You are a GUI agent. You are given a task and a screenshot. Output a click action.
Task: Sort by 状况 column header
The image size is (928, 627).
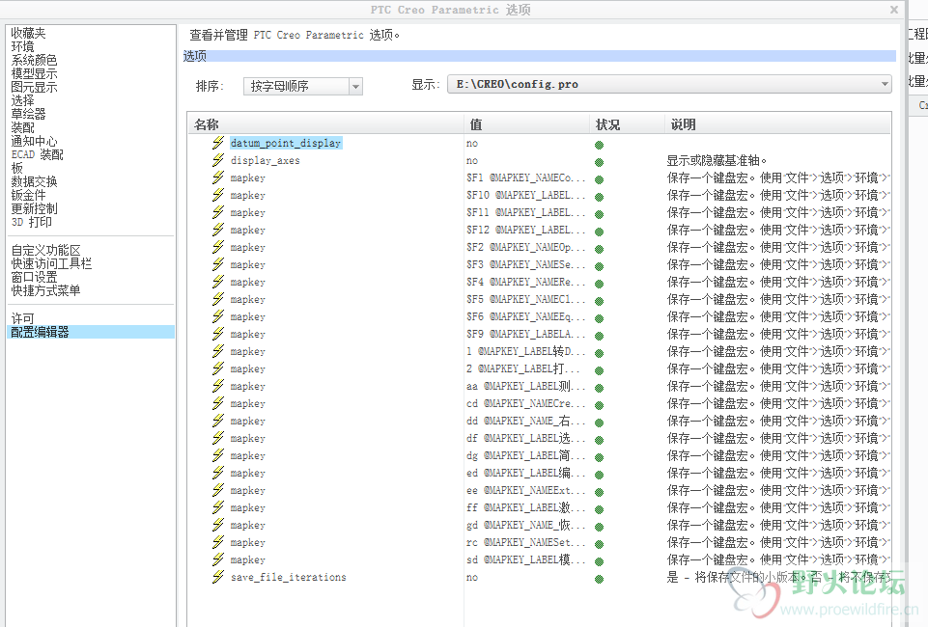click(x=627, y=124)
